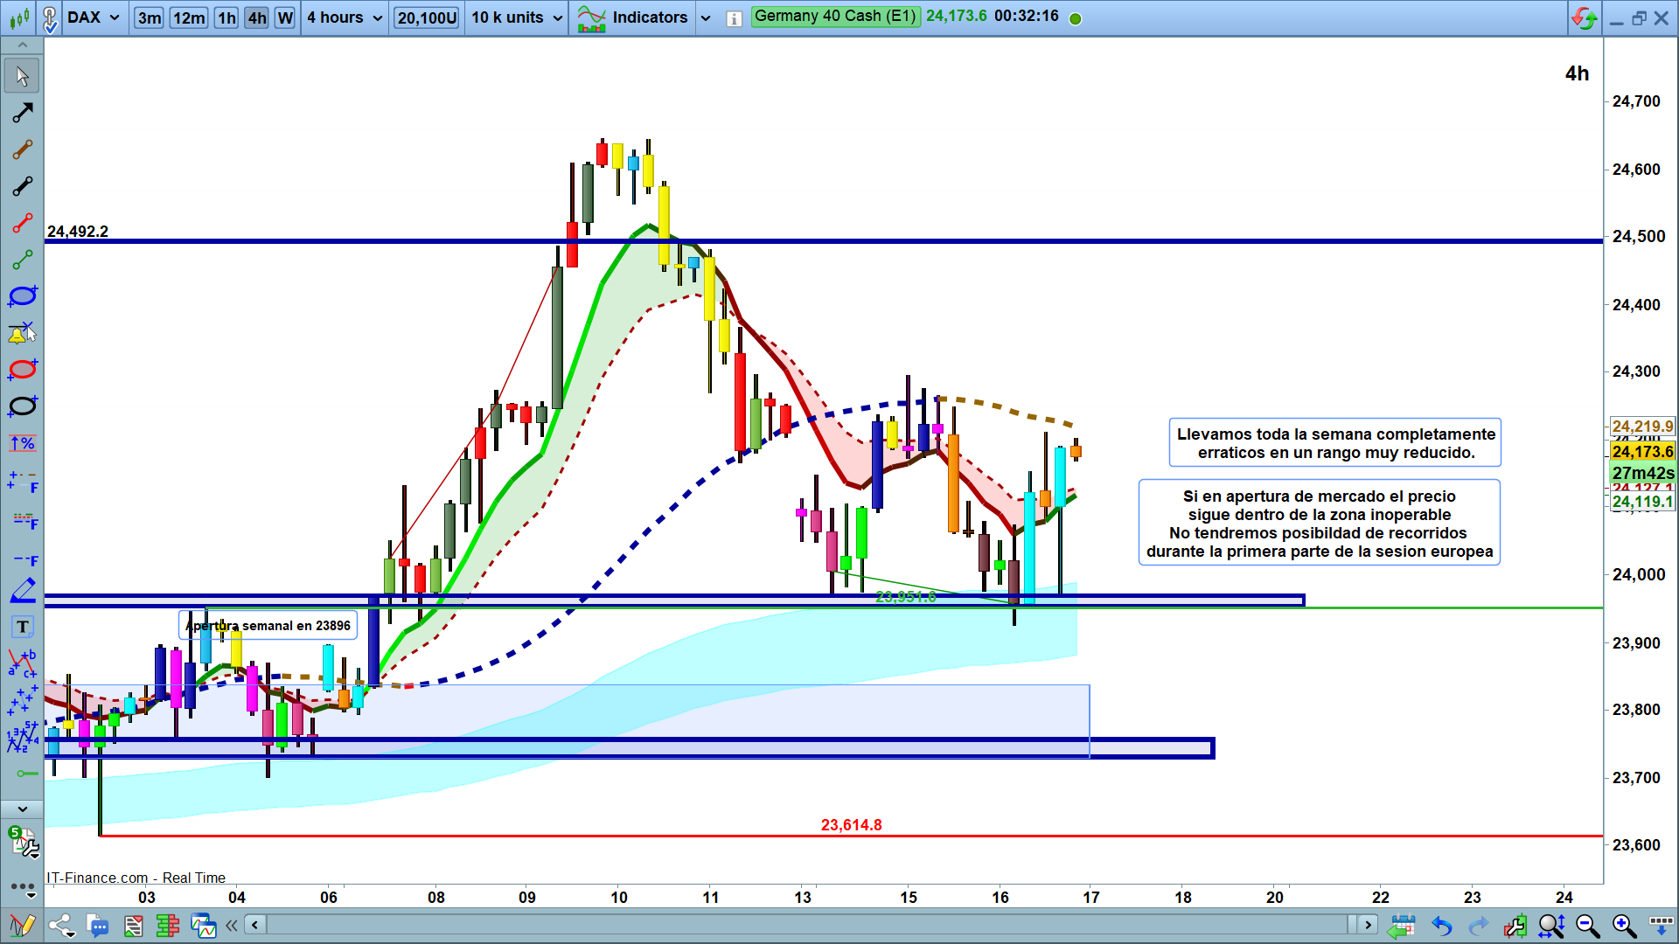Select the orange segment drawing tool
The width and height of the screenshot is (1679, 944).
pyautogui.click(x=22, y=149)
